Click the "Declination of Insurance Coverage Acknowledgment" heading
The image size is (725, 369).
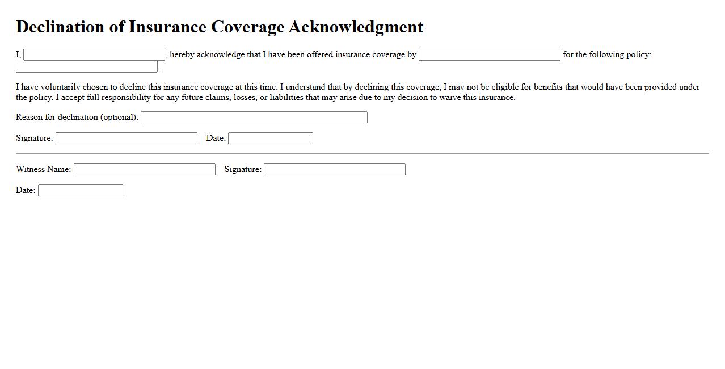tap(220, 27)
